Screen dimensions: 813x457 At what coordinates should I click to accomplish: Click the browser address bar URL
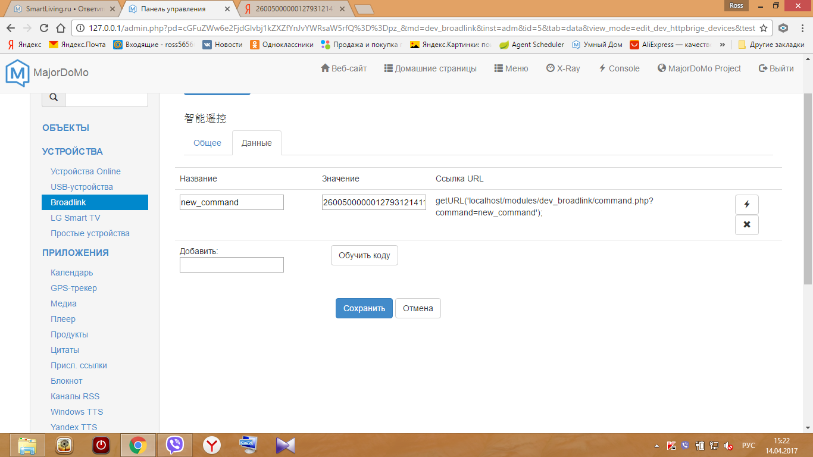(x=422, y=28)
